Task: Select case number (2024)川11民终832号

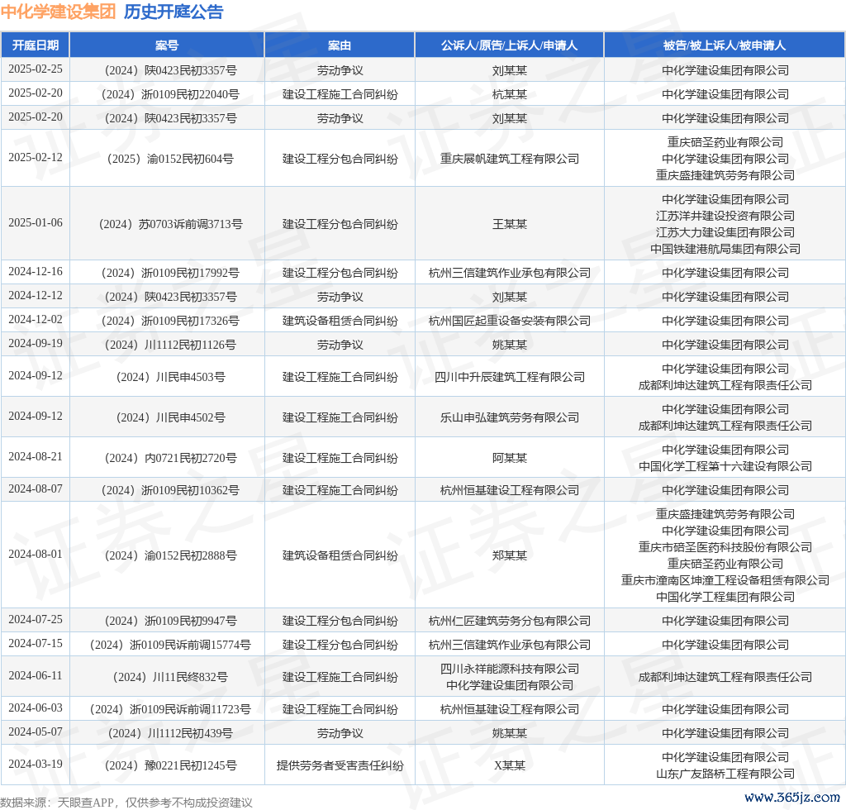Action: [x=170, y=677]
